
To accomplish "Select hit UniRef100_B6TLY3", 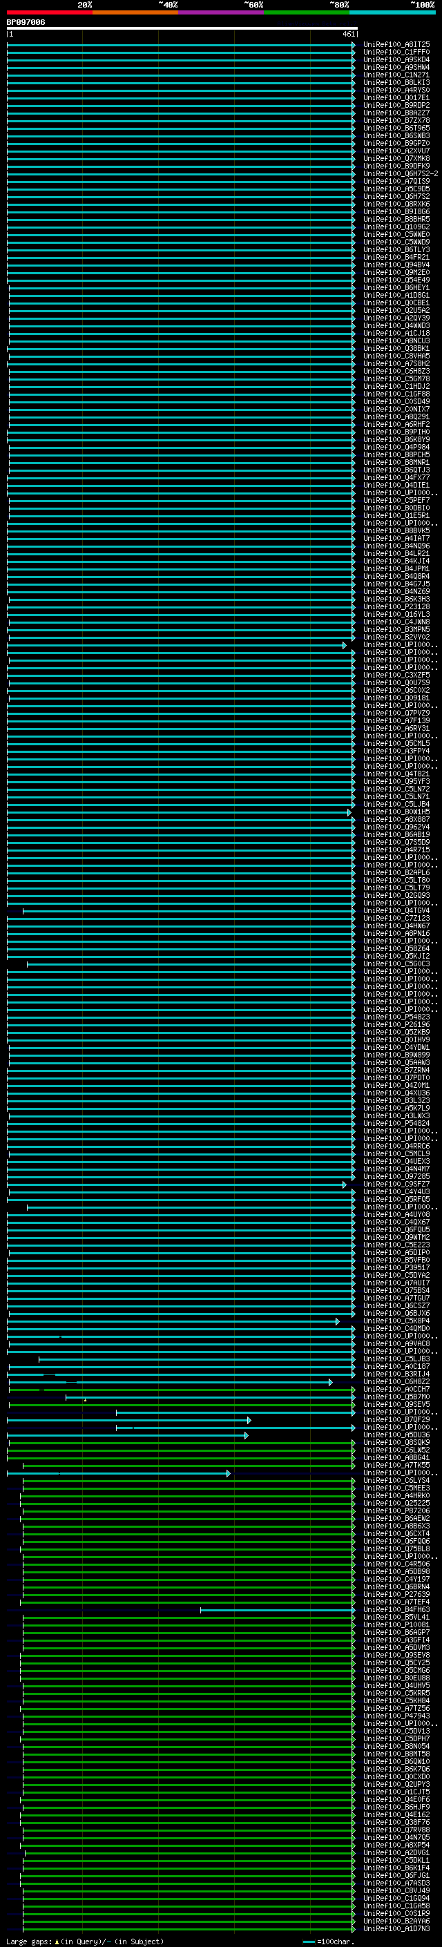I will coord(396,250).
